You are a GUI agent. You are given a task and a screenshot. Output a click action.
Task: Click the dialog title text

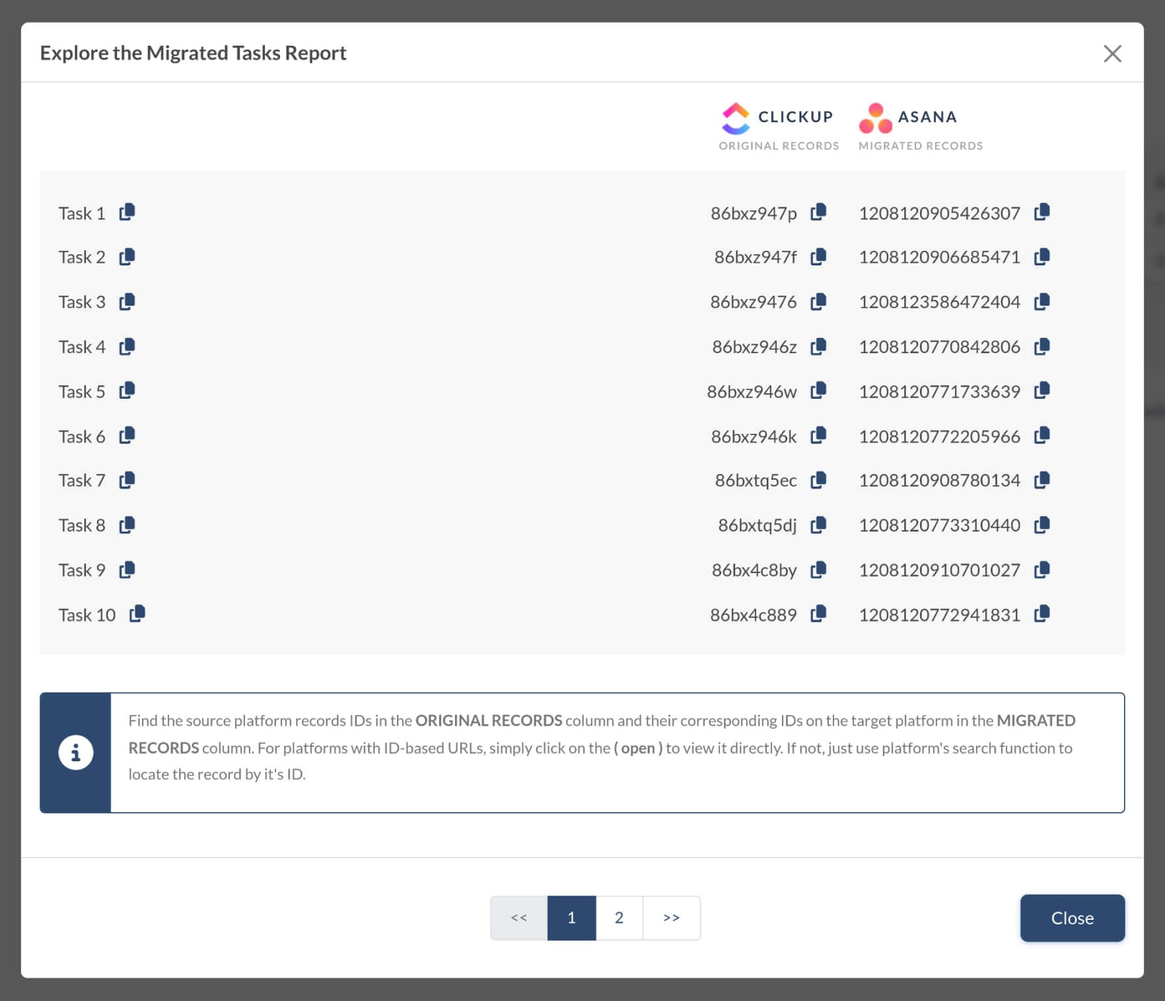pos(193,53)
